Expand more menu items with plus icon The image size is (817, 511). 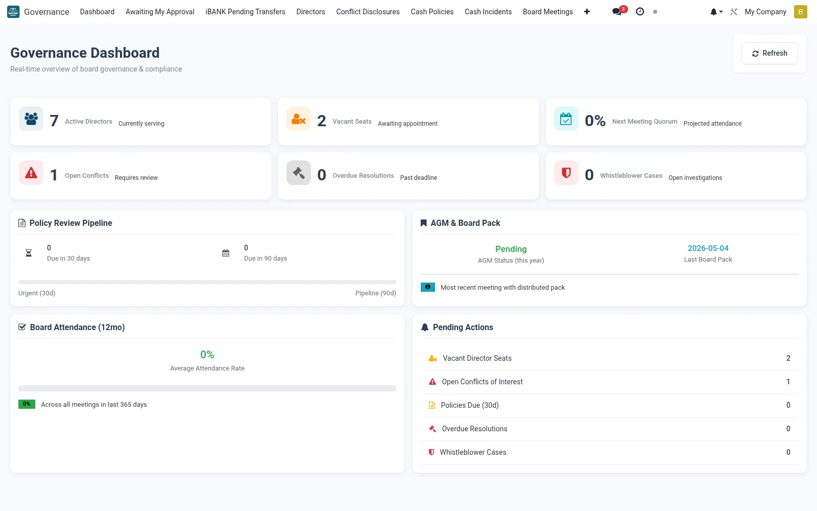tap(587, 11)
